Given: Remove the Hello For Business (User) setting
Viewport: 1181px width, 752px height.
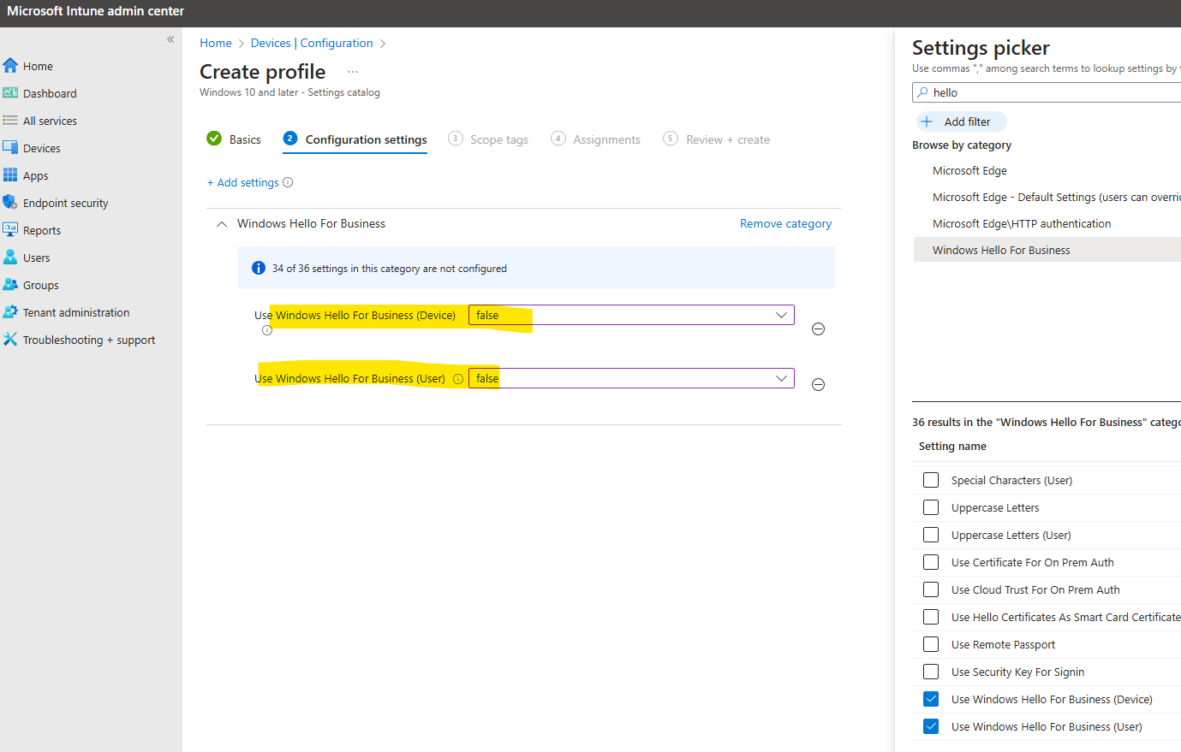Looking at the screenshot, I should pos(818,385).
